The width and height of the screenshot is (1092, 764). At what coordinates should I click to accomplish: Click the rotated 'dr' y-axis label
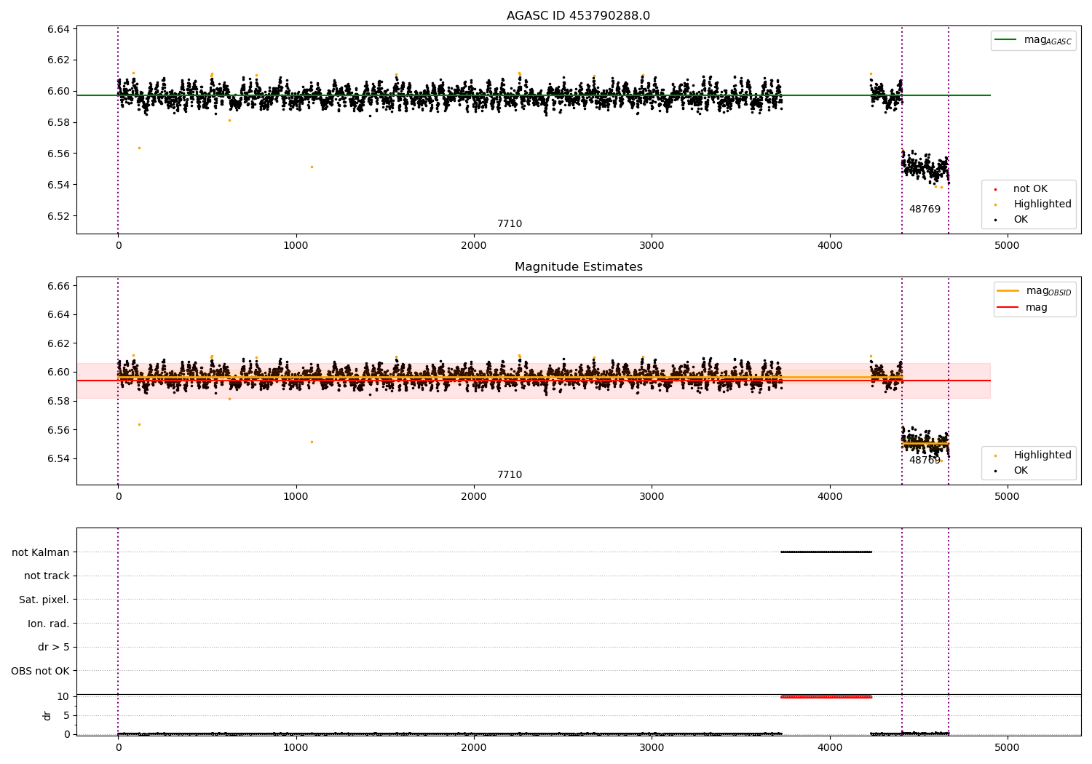coord(47,715)
